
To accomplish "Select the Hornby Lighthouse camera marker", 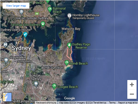I will coord(69,16).
